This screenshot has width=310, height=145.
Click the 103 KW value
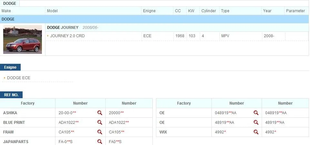point(192,36)
